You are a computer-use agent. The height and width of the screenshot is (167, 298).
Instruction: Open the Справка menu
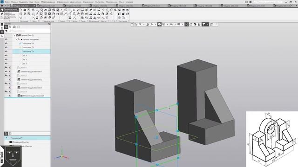(x=129, y=2)
